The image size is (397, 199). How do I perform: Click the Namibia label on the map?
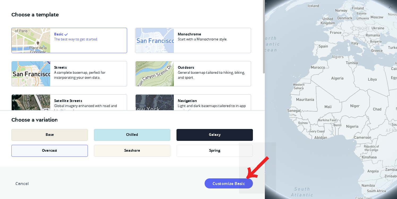point(368,186)
